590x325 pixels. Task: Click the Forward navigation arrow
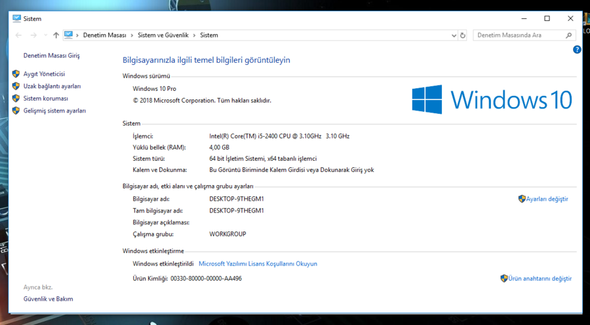click(33, 35)
